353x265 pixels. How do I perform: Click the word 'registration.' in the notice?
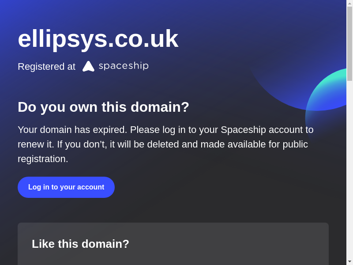(x=43, y=159)
